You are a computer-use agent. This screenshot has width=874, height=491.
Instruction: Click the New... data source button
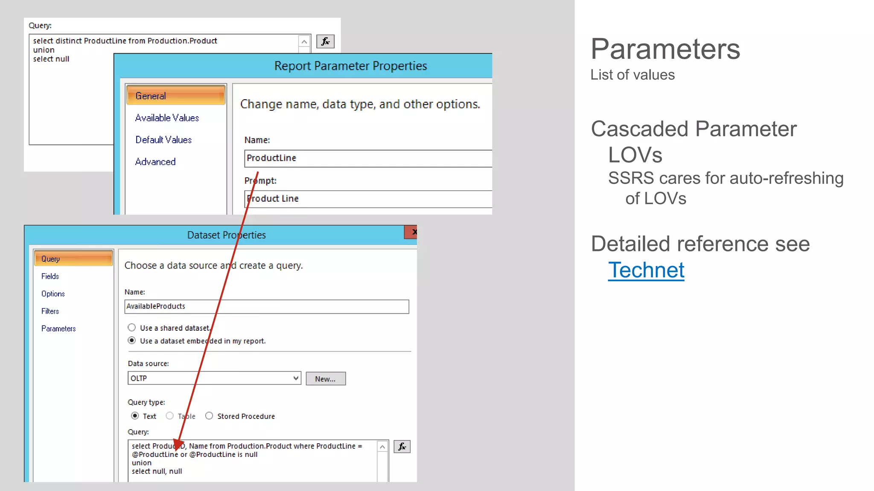coord(326,378)
